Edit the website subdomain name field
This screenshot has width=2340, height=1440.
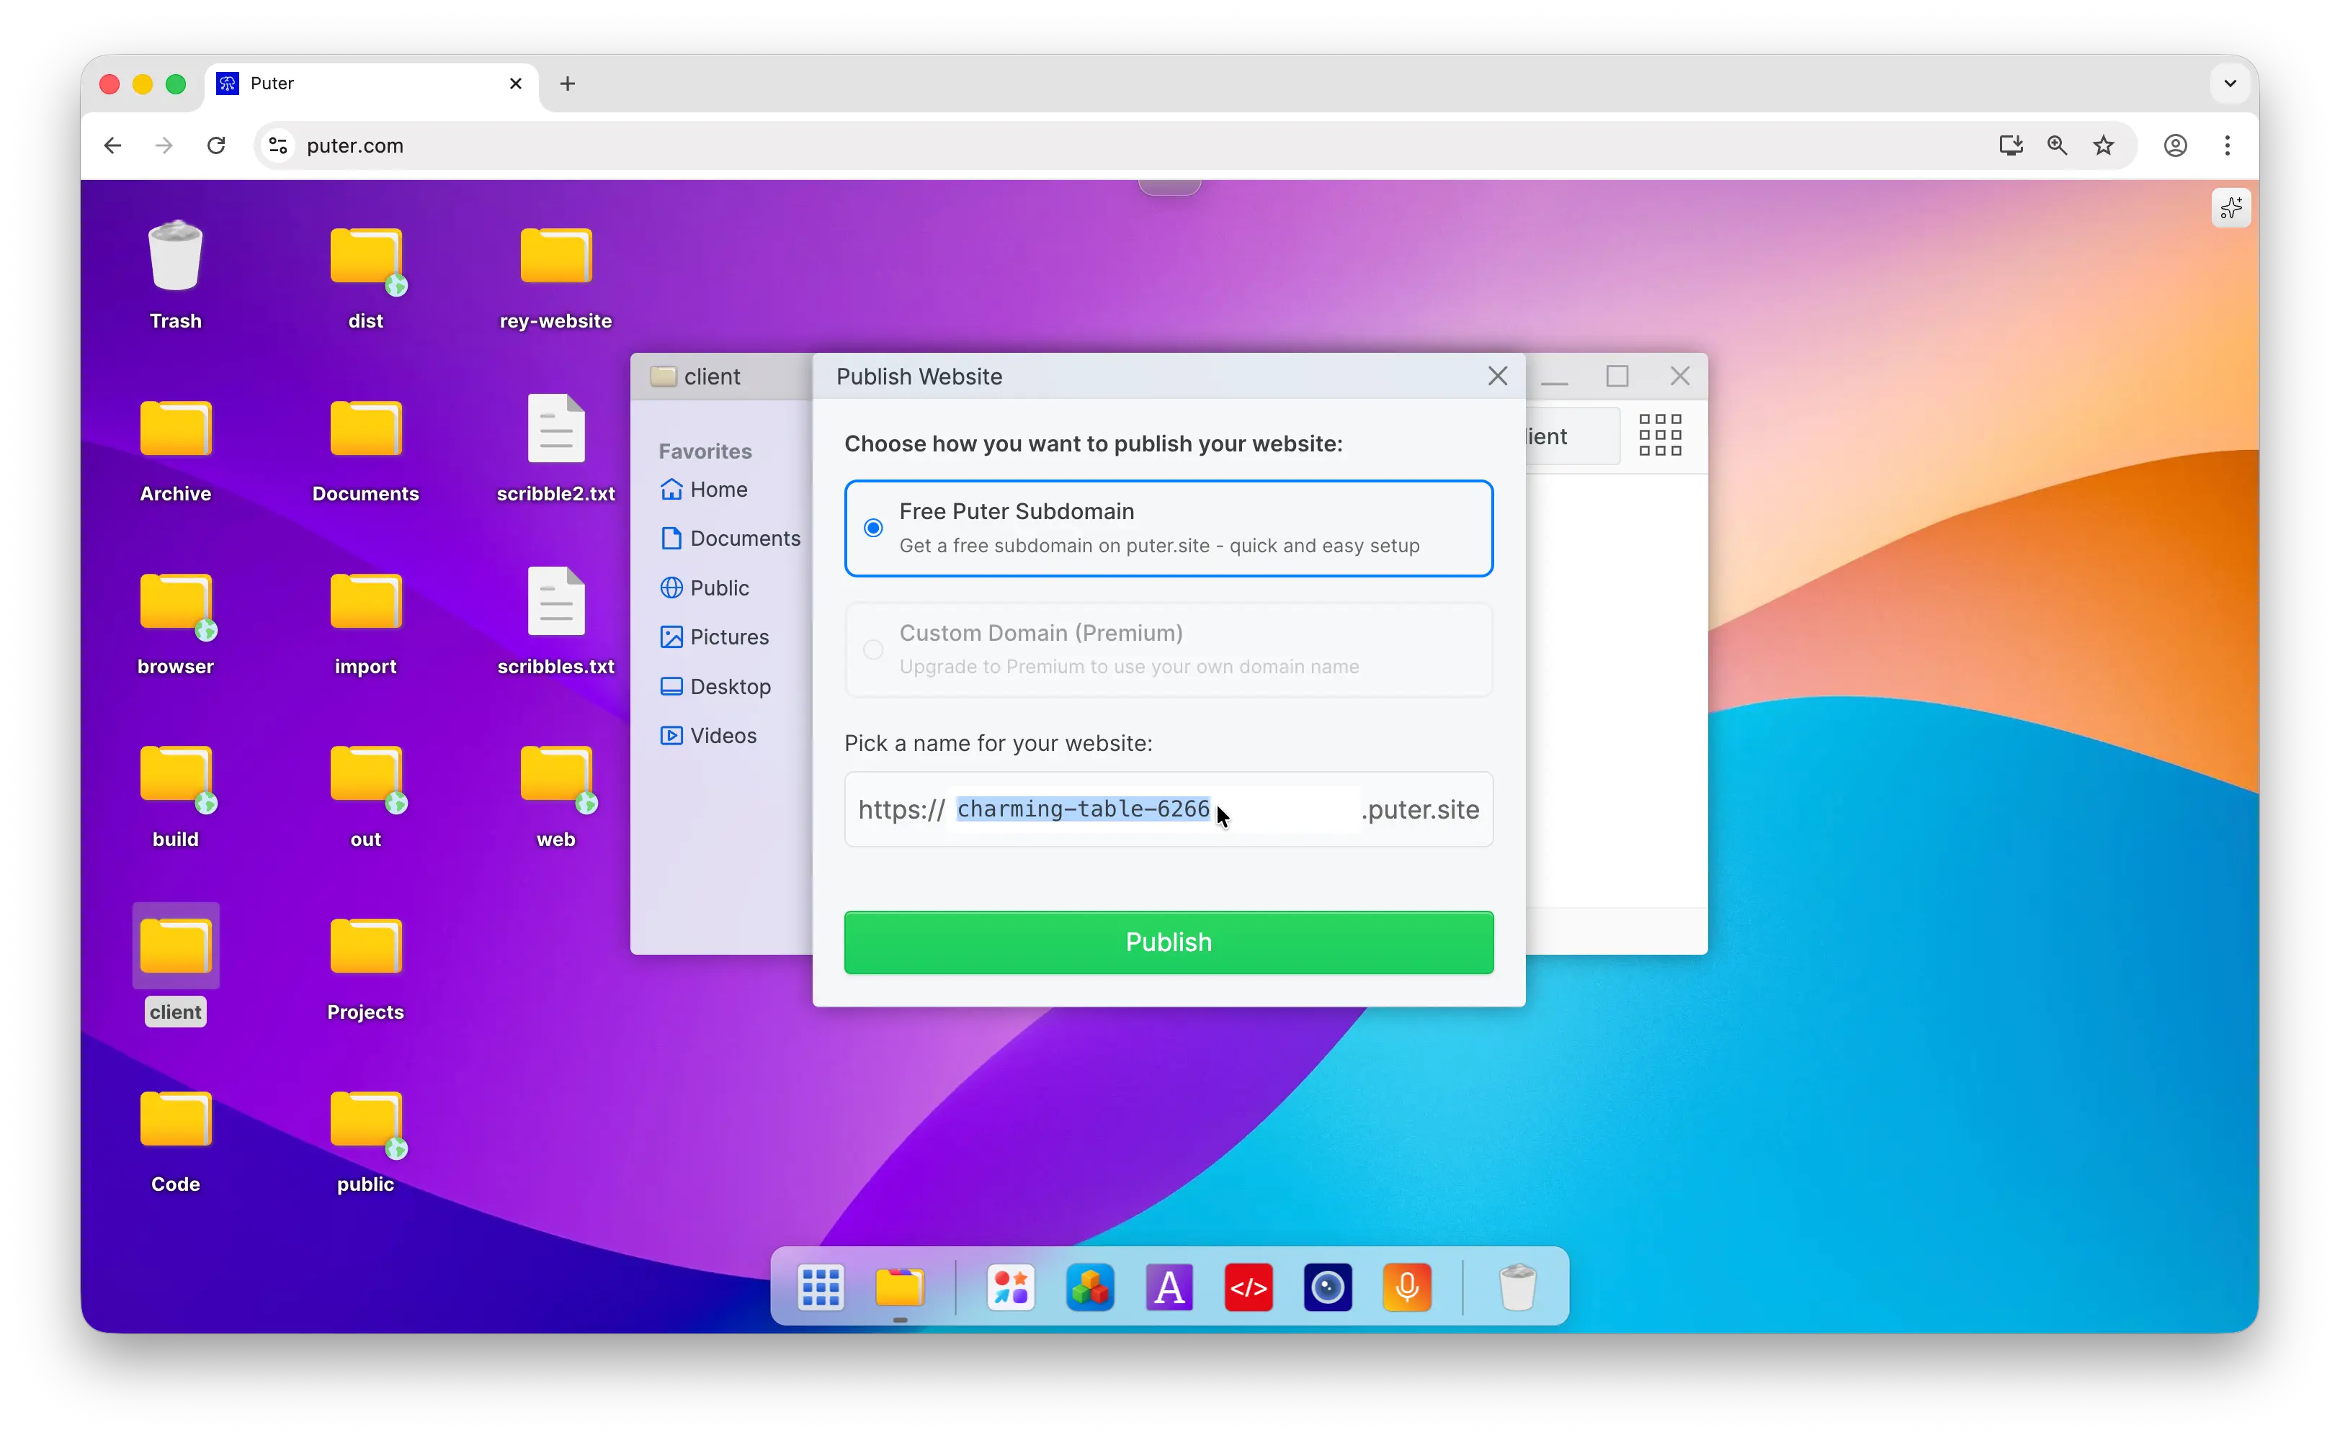tap(1084, 809)
